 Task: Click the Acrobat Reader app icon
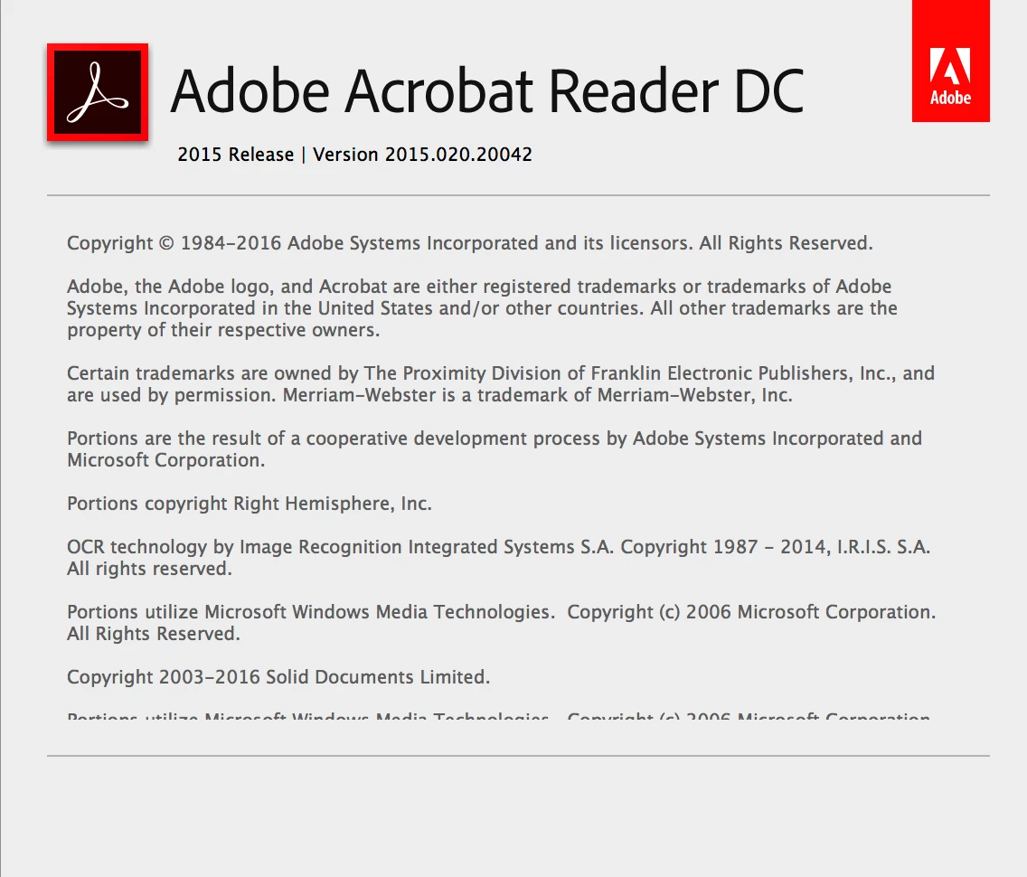click(98, 92)
